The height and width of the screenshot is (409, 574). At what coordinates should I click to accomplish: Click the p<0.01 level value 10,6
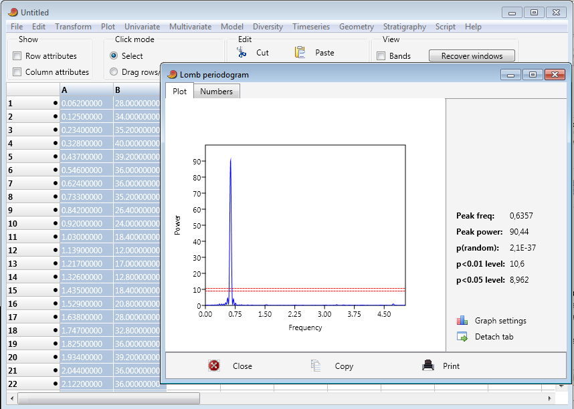[x=517, y=264]
